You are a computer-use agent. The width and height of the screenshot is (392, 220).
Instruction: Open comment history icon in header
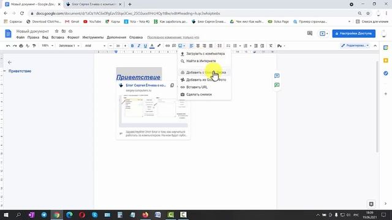click(x=310, y=33)
